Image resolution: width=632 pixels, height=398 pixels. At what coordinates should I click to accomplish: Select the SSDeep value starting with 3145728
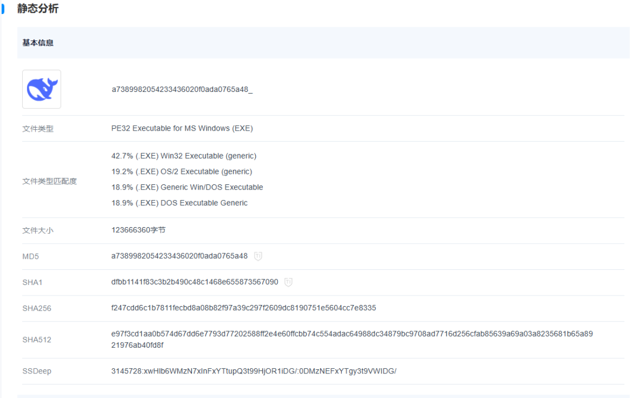tap(254, 371)
